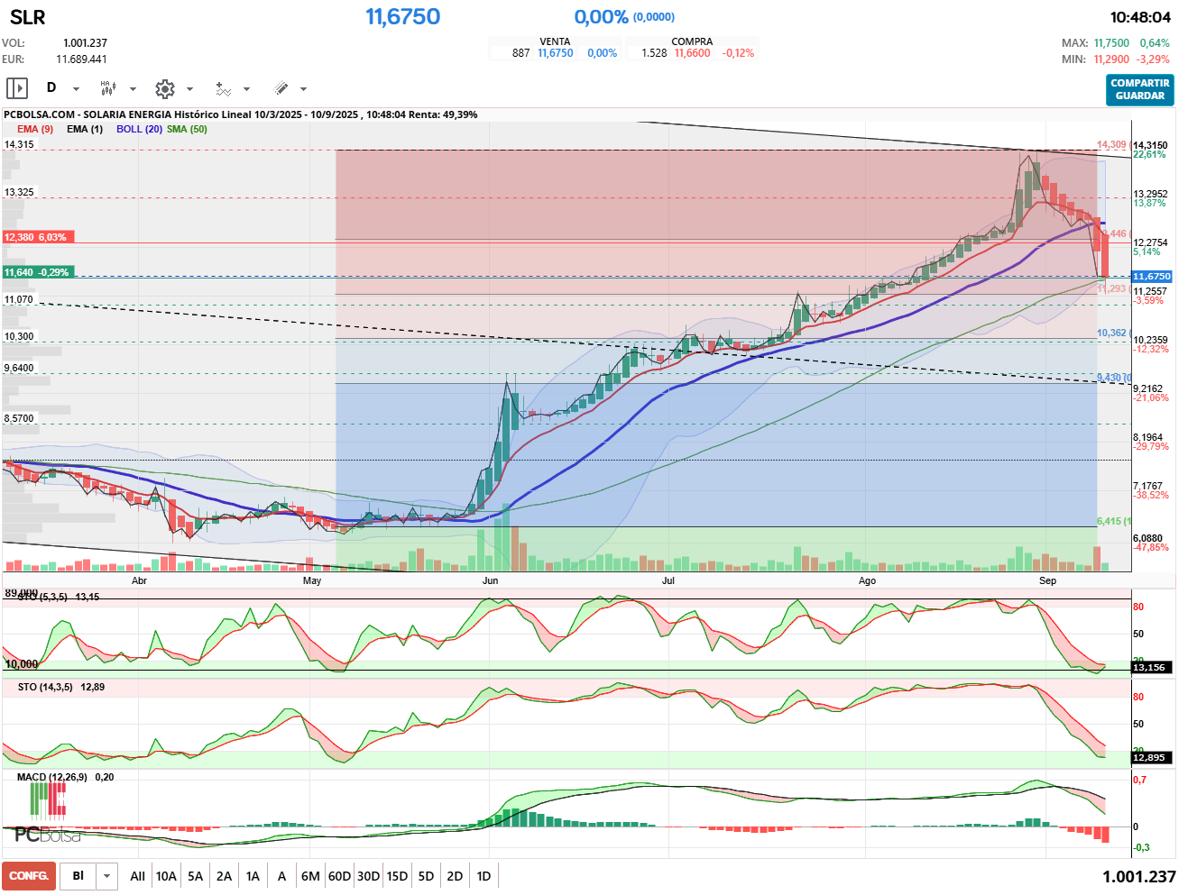Click the blue 11,6750 current price tag
Viewport: 1188px width, 895px height.
pos(1152,277)
